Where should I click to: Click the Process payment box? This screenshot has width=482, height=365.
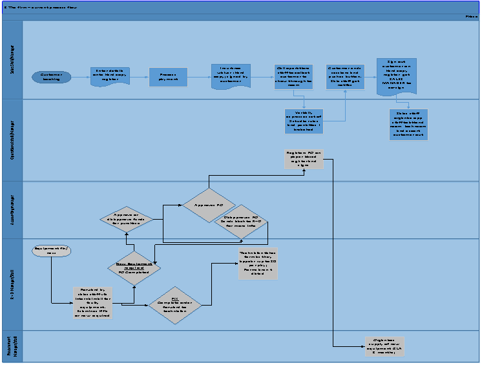(168, 77)
